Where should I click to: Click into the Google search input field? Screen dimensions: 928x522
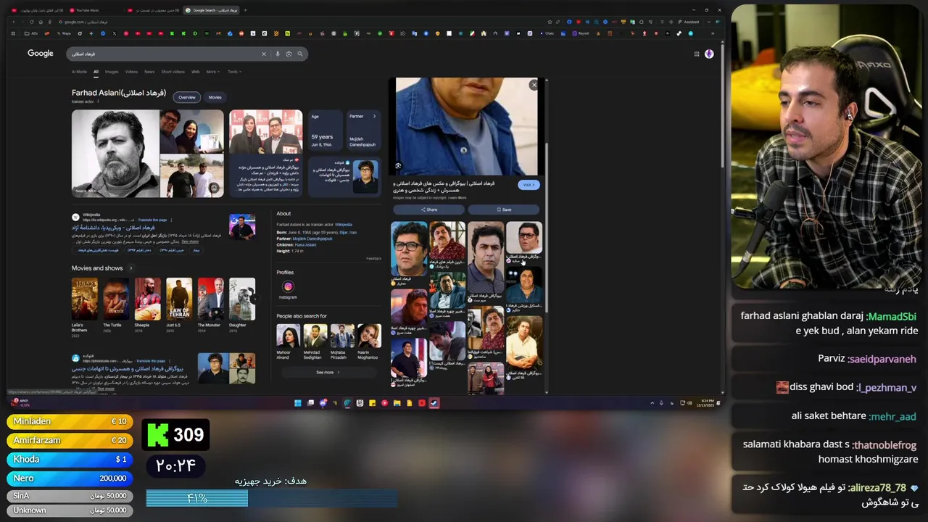pyautogui.click(x=163, y=54)
